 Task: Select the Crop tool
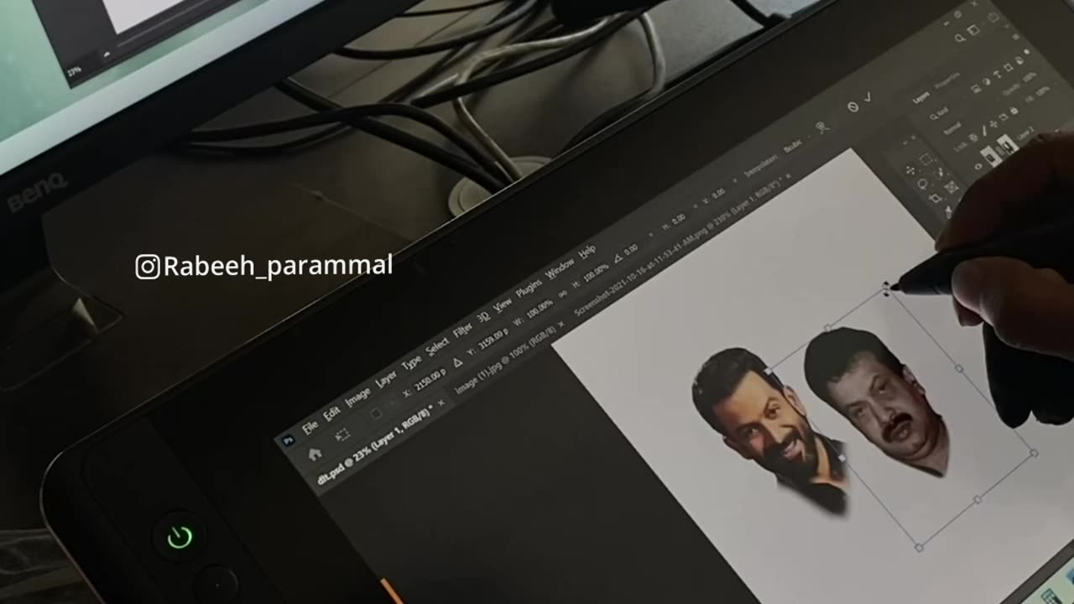click(x=935, y=197)
